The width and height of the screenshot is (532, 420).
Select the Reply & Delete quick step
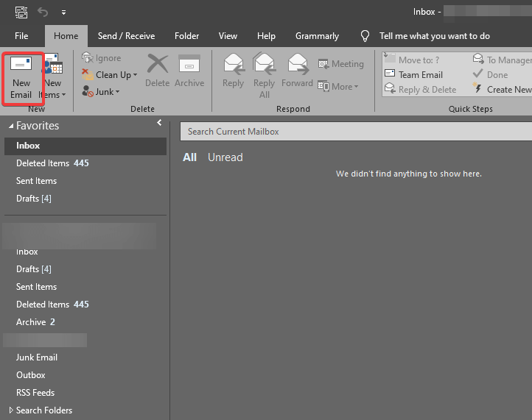pos(421,90)
